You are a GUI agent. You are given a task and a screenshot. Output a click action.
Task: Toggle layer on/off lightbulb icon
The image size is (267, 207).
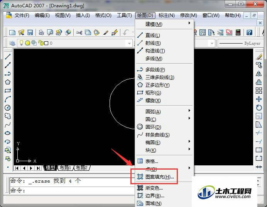pos(21,43)
